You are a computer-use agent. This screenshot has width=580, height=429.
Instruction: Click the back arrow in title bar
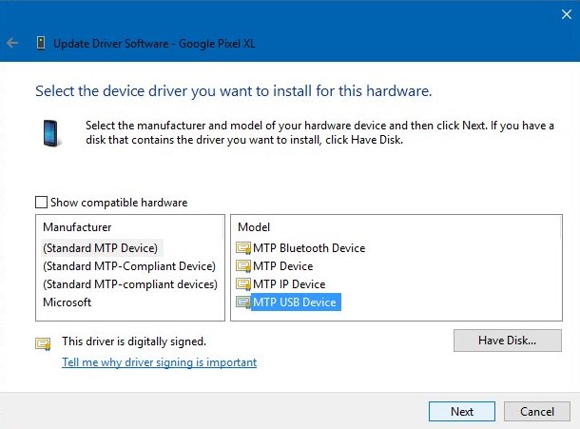12,44
